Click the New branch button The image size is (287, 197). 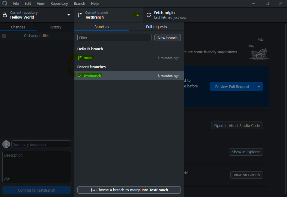click(x=168, y=38)
